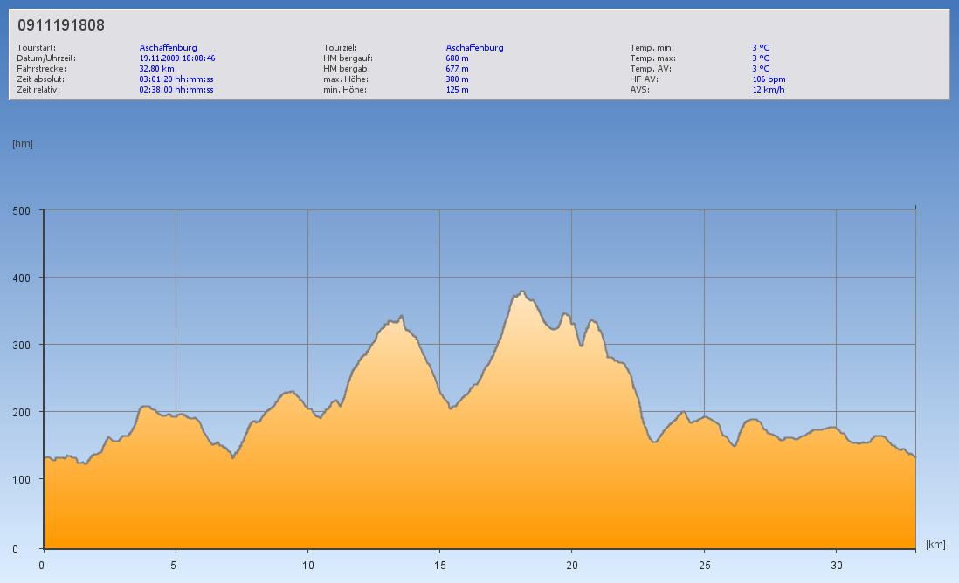Click the highest peak of the elevation profile
Viewport: 959px width, 583px height.
(x=522, y=291)
